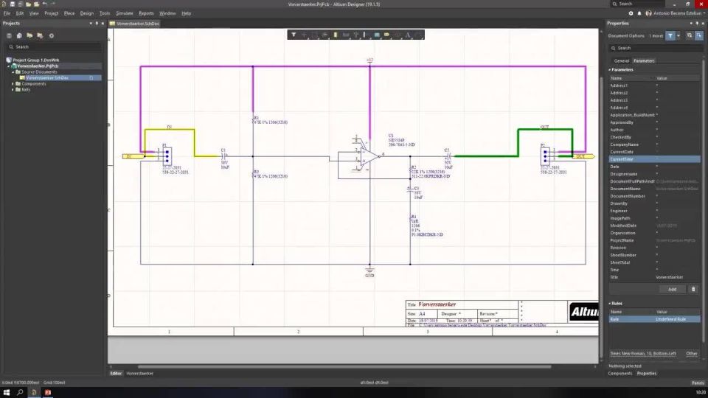This screenshot has width=708, height=398.
Task: Click the Panels button in status bar
Action: pyautogui.click(x=698, y=383)
